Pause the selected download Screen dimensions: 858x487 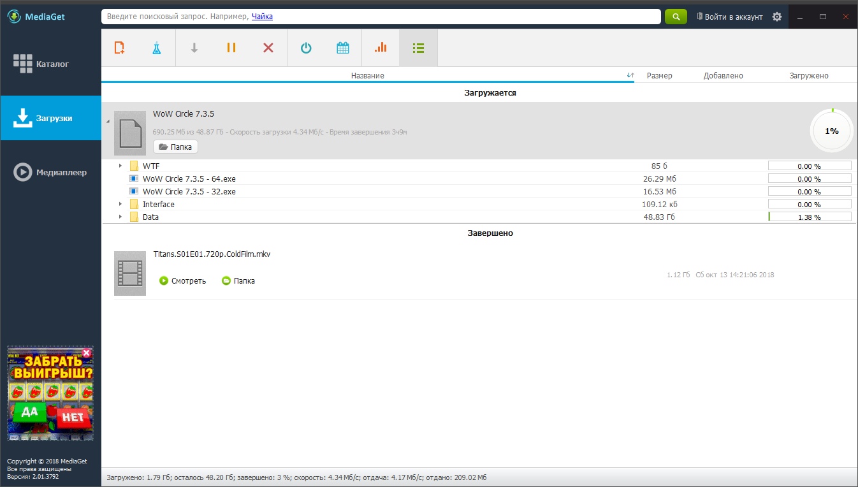(231, 48)
